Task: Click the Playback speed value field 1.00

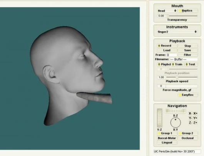Action: pyautogui.click(x=161, y=77)
